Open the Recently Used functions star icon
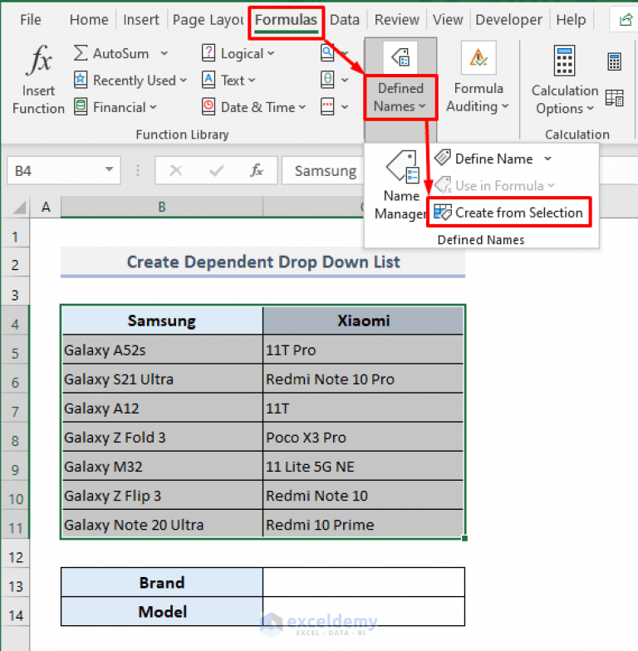 coord(81,80)
